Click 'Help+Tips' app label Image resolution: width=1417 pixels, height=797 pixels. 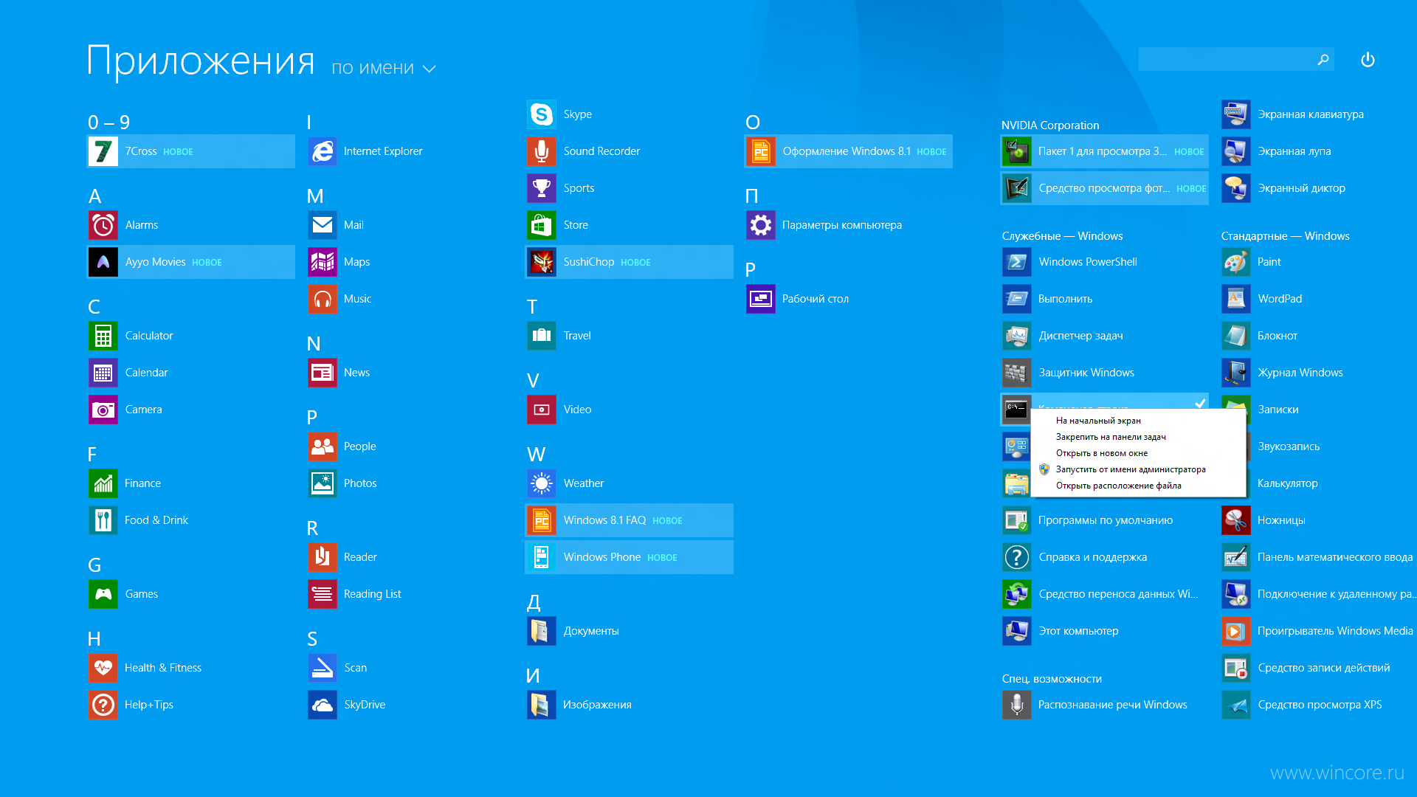tap(149, 705)
